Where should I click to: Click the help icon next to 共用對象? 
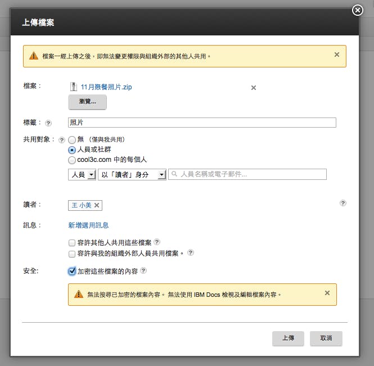(x=62, y=139)
